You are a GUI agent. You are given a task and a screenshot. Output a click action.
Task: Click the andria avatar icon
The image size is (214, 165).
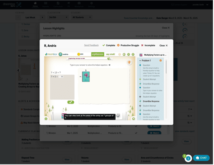pyautogui.click(x=61, y=54)
